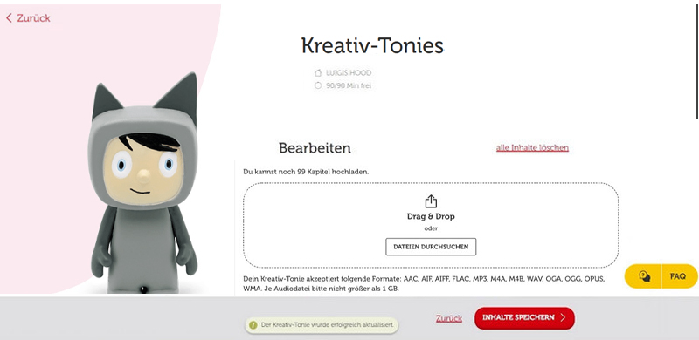Click the grey Kreativ-Tonie figure image

[144, 184]
